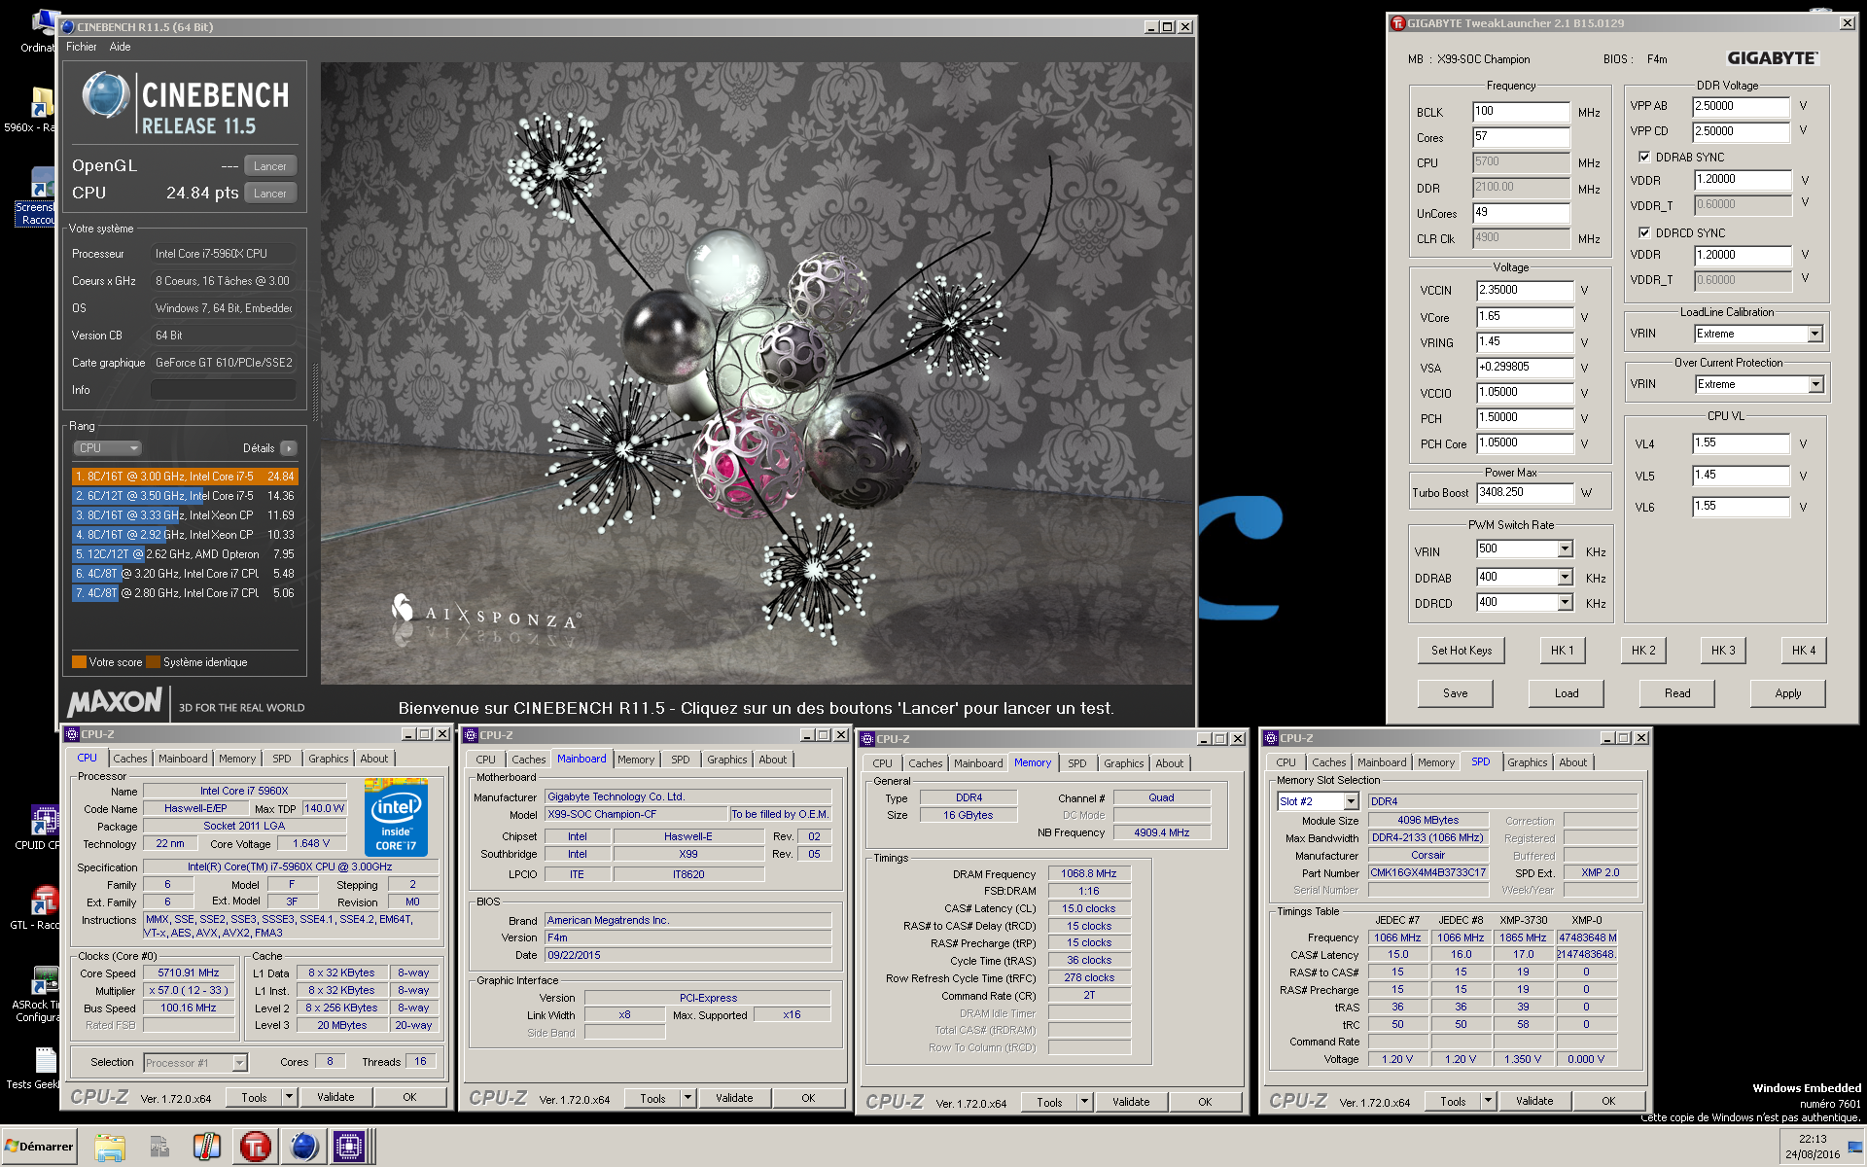This screenshot has width=1867, height=1167.
Task: Click the BCLK frequency input field
Action: pos(1521,112)
